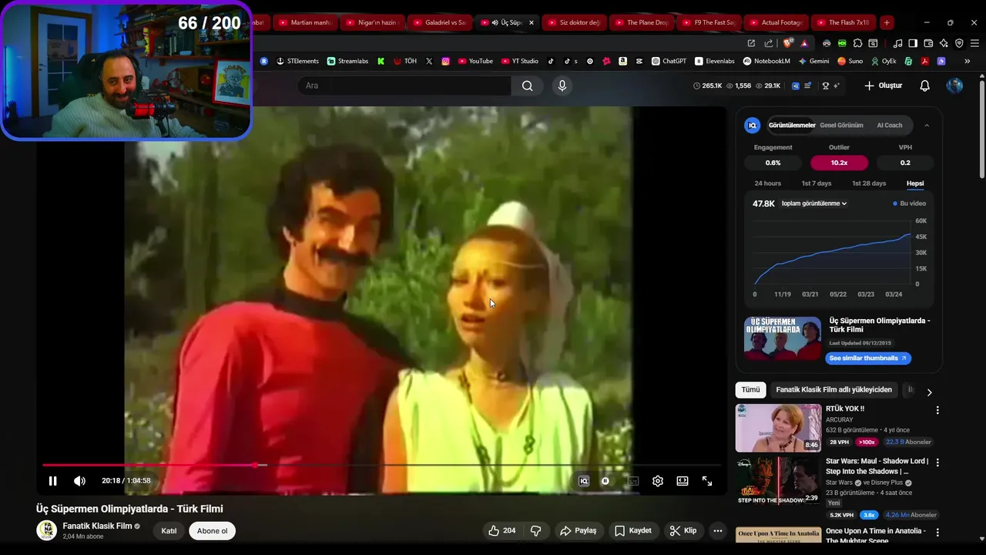Switch to the Genel Görünüm tab
Screen dimensions: 986x555
[841, 125]
